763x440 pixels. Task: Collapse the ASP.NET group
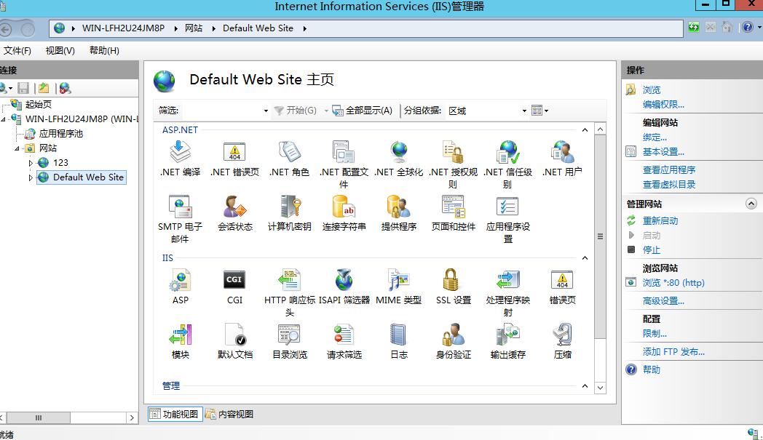(585, 129)
